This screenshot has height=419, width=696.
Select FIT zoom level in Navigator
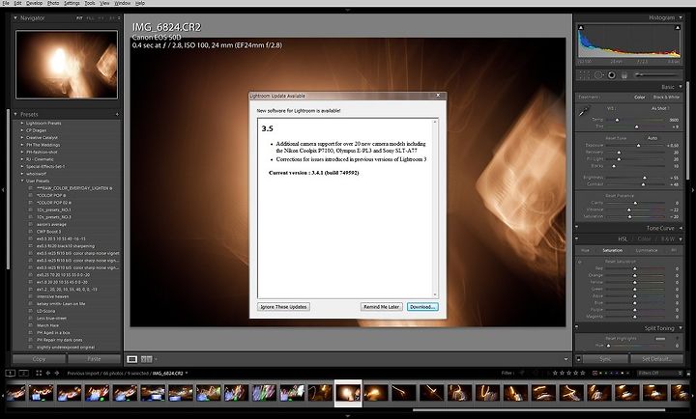coord(79,18)
